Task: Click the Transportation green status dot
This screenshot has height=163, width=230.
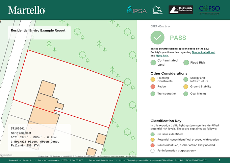Action: (x=153, y=94)
